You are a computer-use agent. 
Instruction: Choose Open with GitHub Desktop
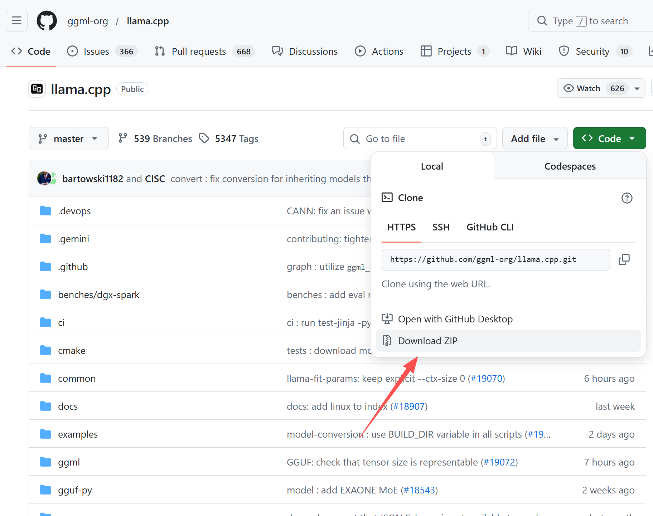pos(508,319)
